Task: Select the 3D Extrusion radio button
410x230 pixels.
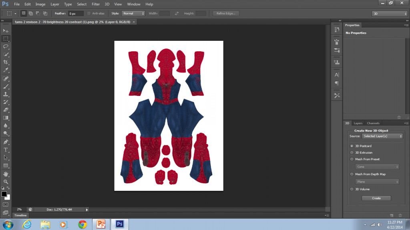Action: pos(352,153)
